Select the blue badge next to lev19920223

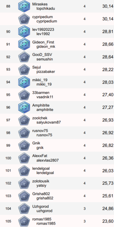24,32
